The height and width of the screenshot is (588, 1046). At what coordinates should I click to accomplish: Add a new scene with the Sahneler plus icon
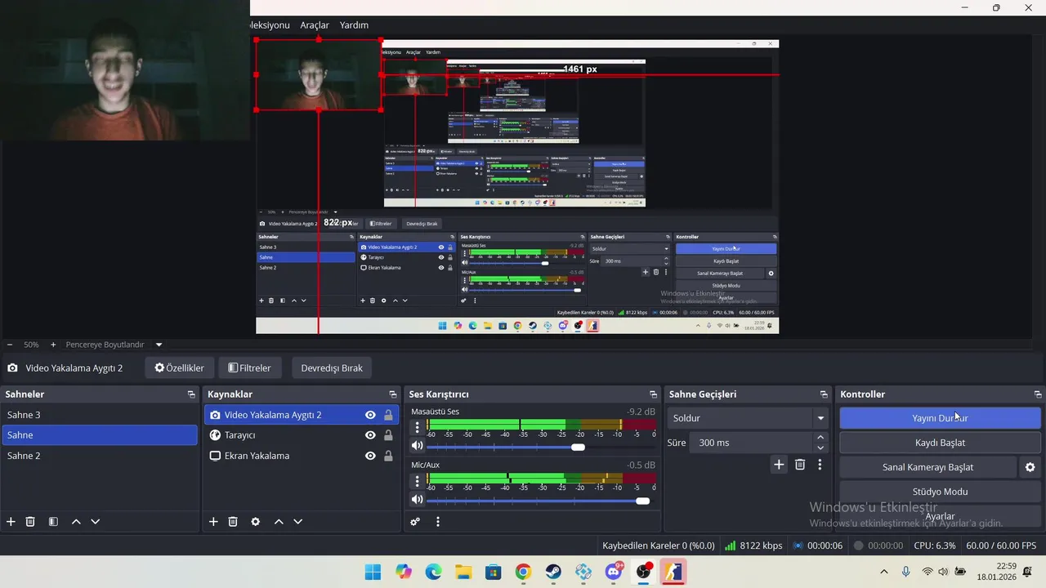11,522
